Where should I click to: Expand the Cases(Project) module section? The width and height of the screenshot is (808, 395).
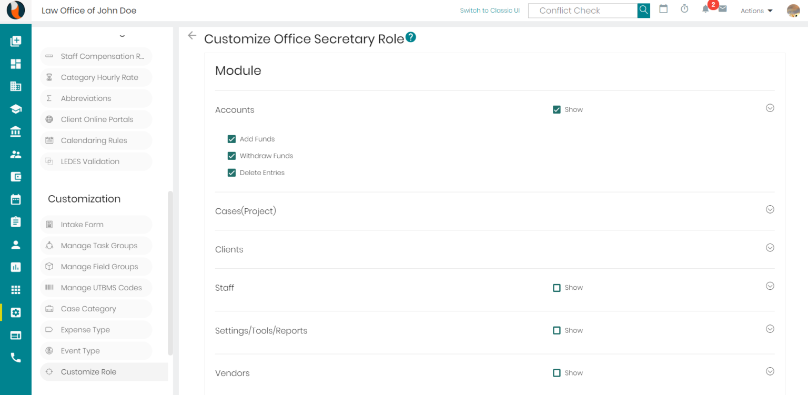click(x=770, y=209)
